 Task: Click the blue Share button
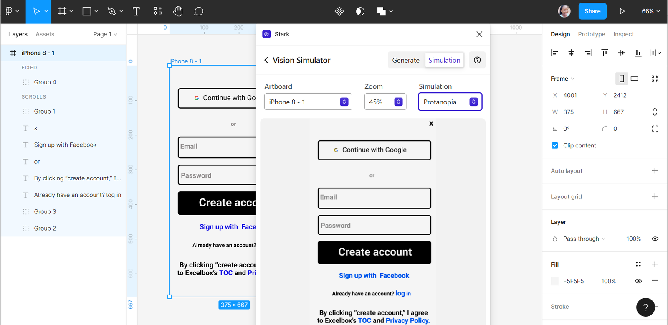click(592, 11)
